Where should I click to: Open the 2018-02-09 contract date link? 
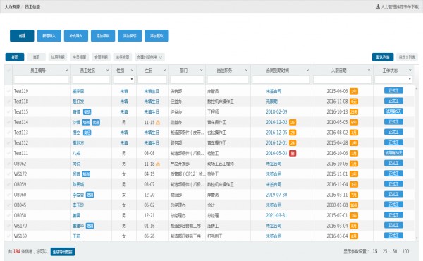click(x=276, y=111)
